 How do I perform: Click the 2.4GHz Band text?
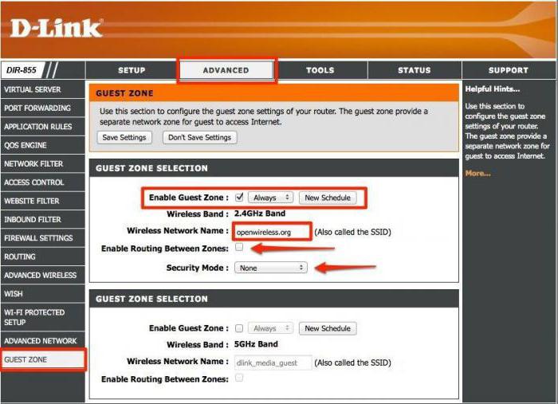tap(260, 214)
